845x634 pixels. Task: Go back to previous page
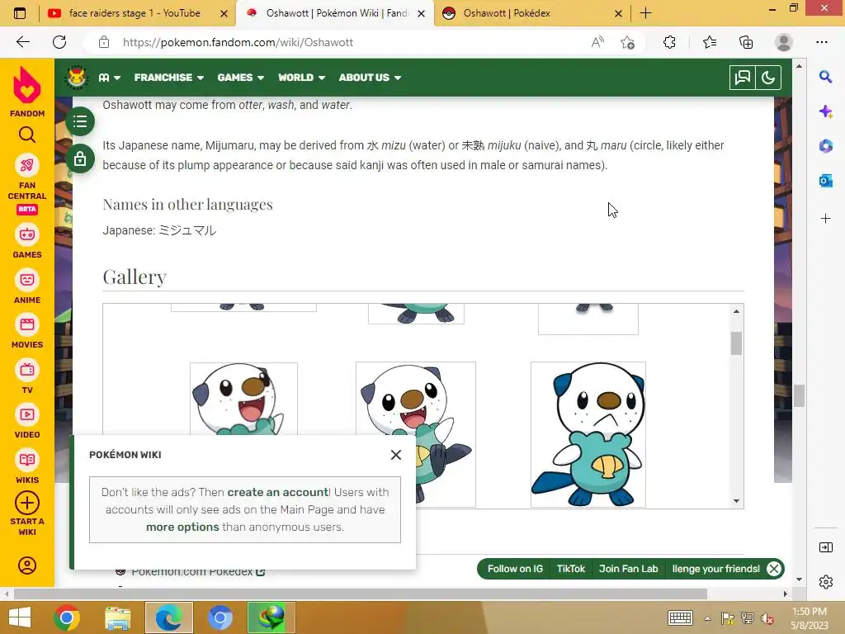pyautogui.click(x=22, y=42)
